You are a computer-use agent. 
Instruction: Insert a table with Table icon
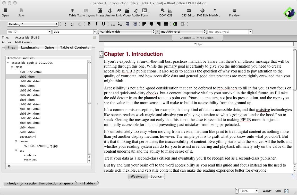coord(72,13)
